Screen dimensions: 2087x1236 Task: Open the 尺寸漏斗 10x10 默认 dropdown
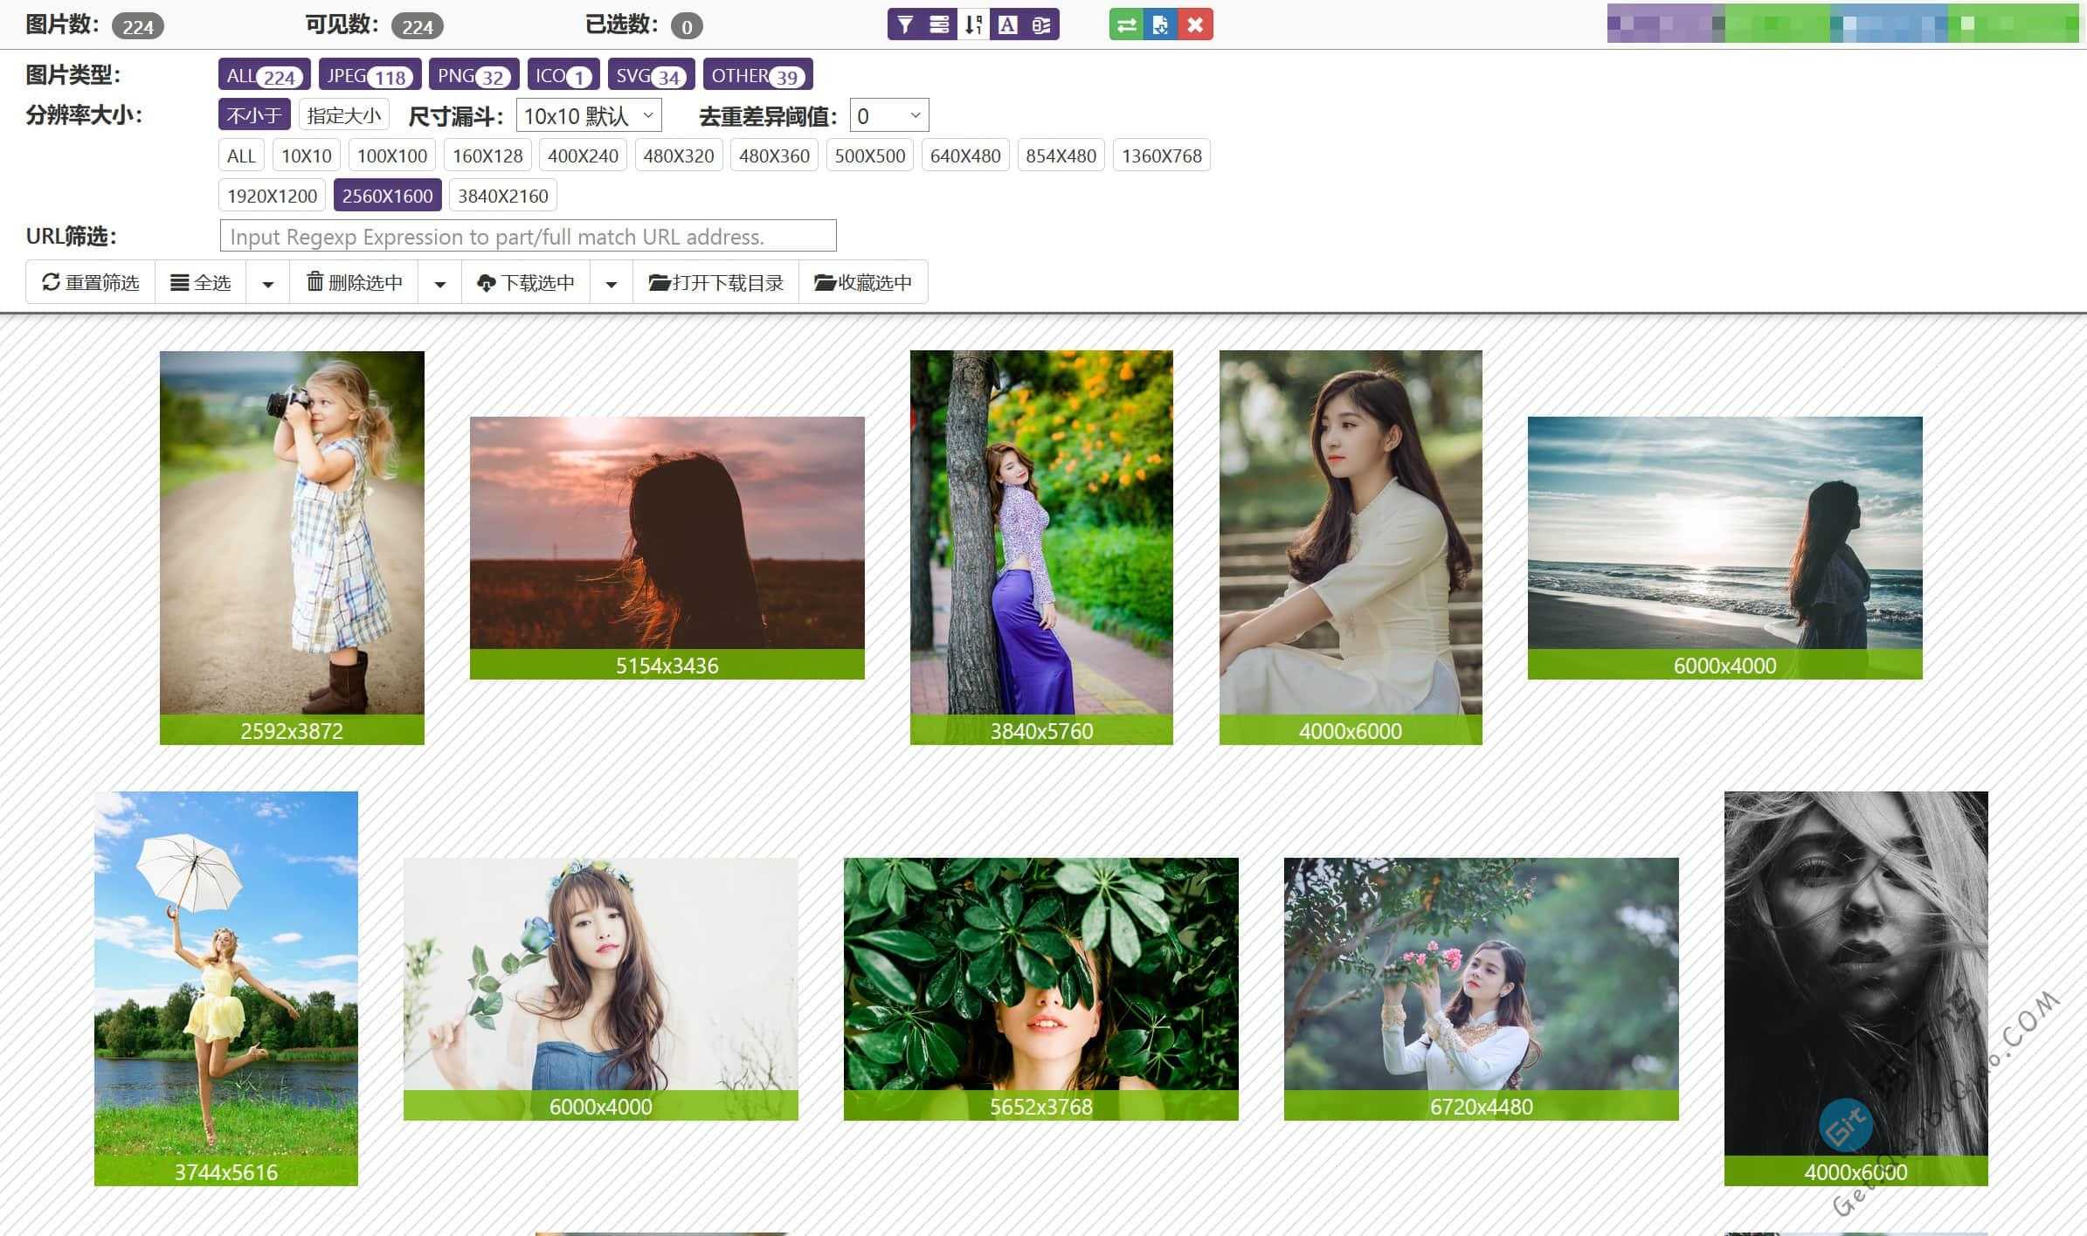[588, 115]
